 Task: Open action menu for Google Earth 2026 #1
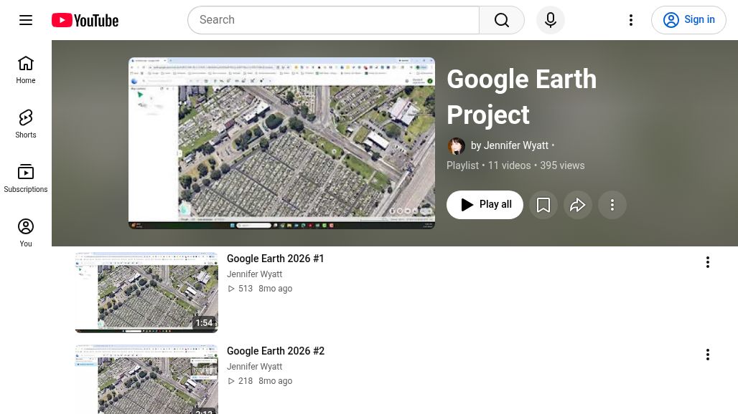[x=707, y=262]
